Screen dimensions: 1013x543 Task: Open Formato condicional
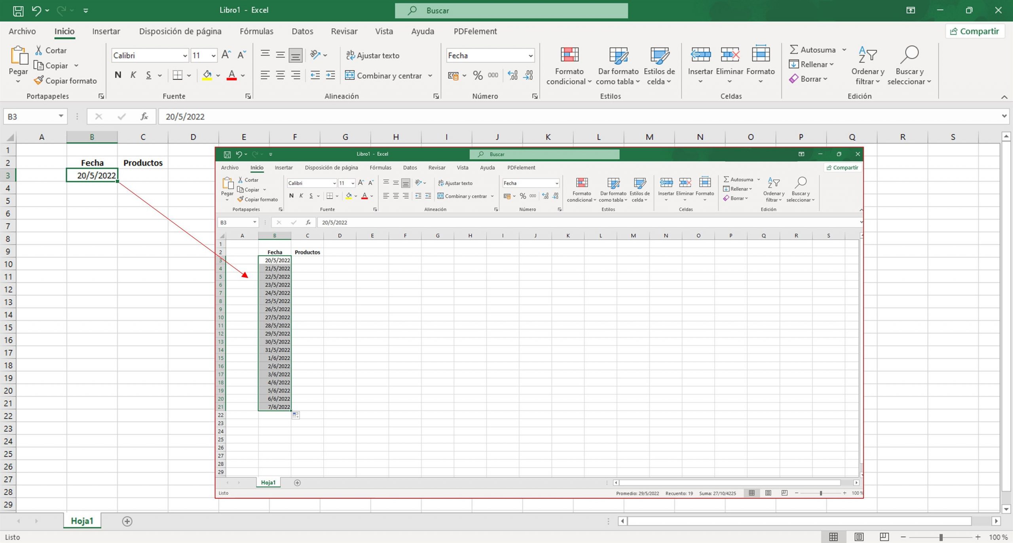(x=569, y=65)
